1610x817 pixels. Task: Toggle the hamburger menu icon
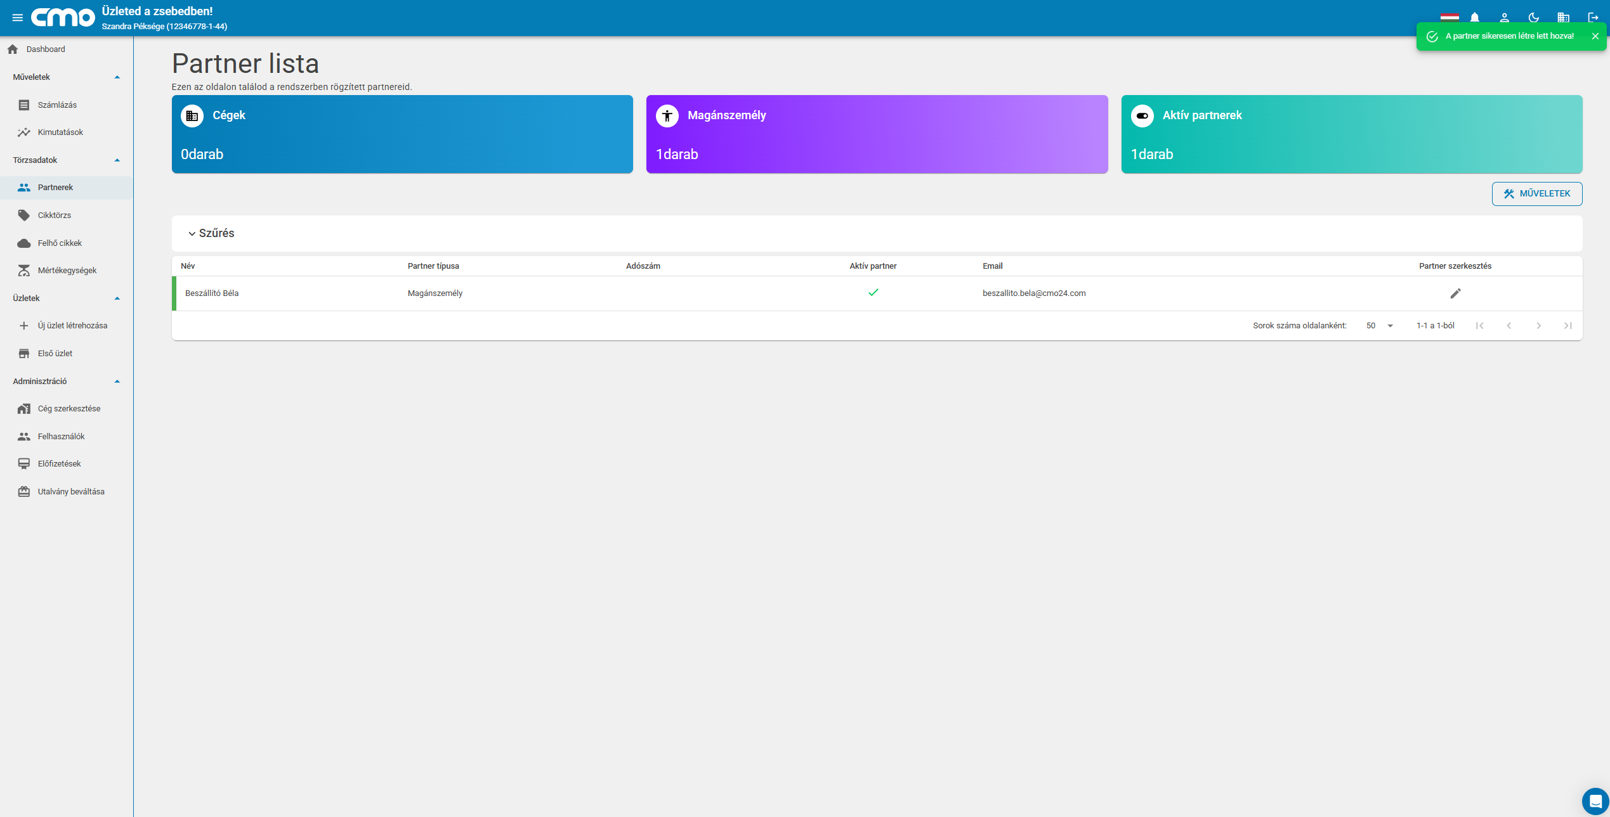click(x=18, y=18)
